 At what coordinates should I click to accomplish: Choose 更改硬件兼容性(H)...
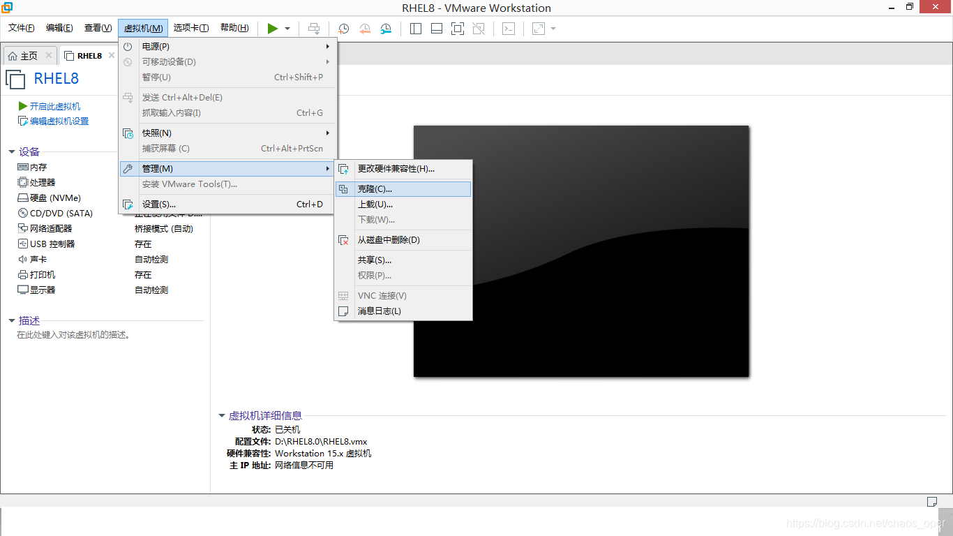[403, 169]
